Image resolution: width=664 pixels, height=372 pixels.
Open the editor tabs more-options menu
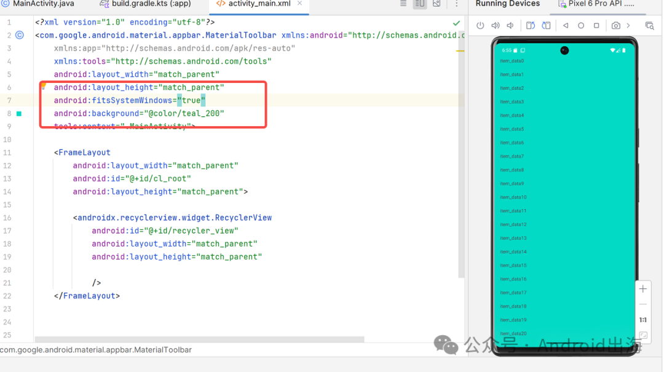[x=456, y=4]
